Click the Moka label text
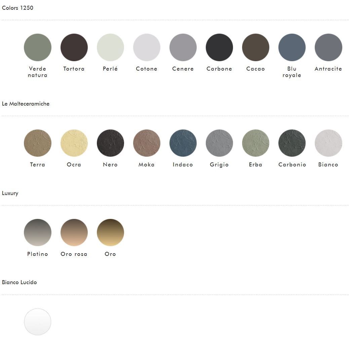The width and height of the screenshot is (349, 344). [147, 165]
